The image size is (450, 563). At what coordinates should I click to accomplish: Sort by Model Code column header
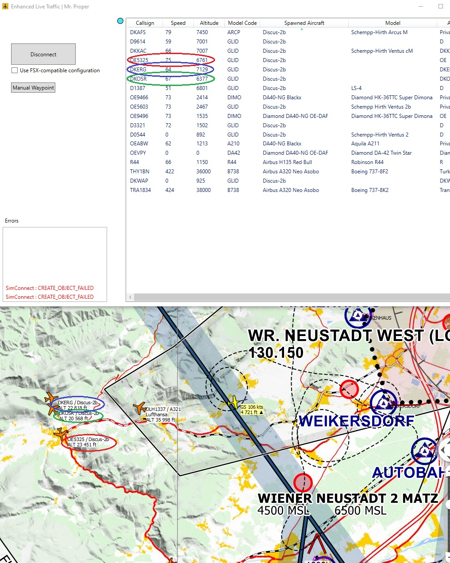[x=242, y=23]
